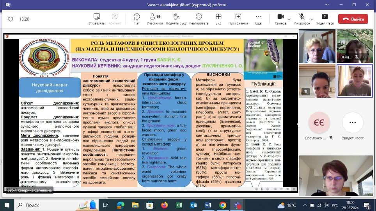Launch Microsoft Edge from taskbar
The height and width of the screenshot is (211, 376).
click(x=121, y=205)
